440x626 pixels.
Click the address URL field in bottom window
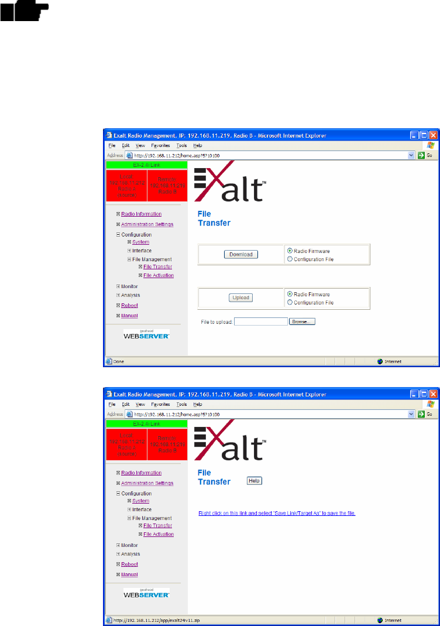[x=270, y=414]
